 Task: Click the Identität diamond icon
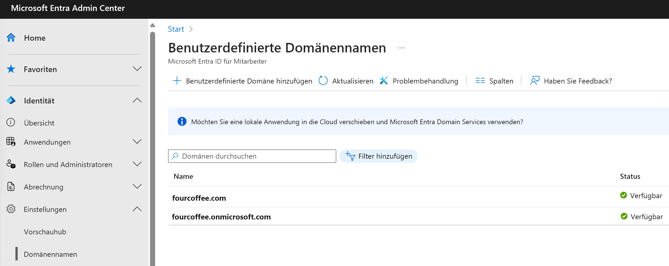click(11, 100)
